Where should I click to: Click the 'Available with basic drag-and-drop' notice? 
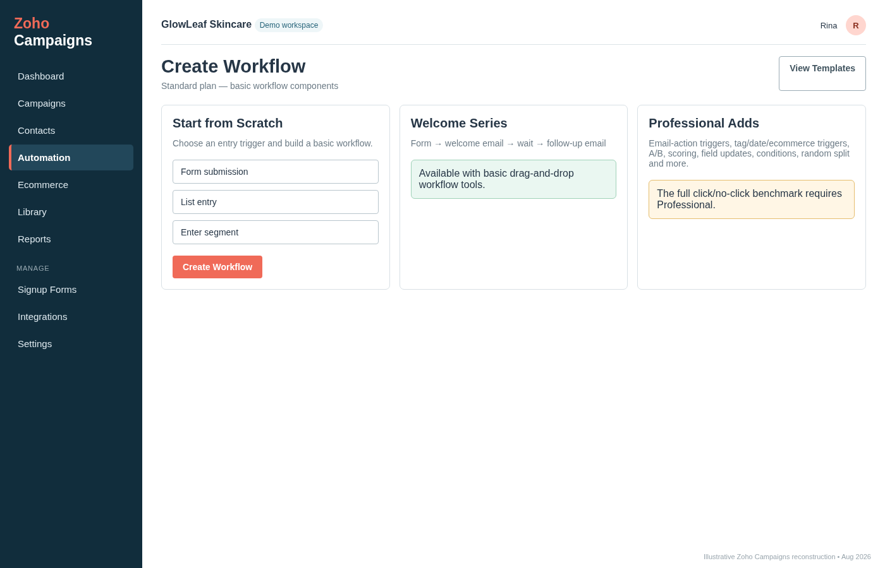513,179
